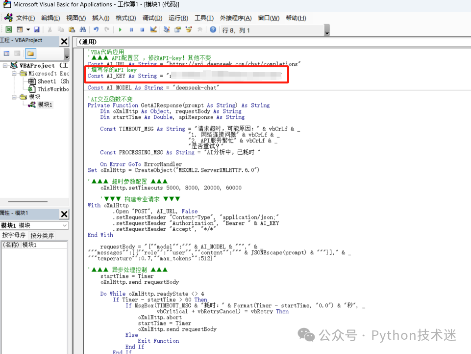
Task: Click the Insert UserForm toolbar icon
Action: [x=20, y=29]
